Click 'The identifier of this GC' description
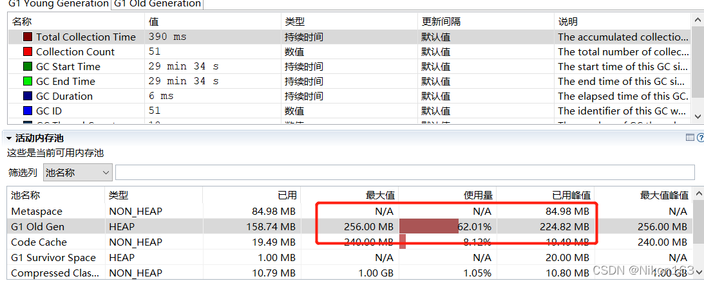Viewport: 704px width, 281px height. pos(623,111)
